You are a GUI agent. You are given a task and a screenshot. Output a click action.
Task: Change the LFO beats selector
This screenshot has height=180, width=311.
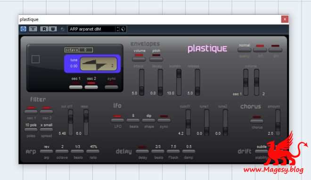click(133, 120)
